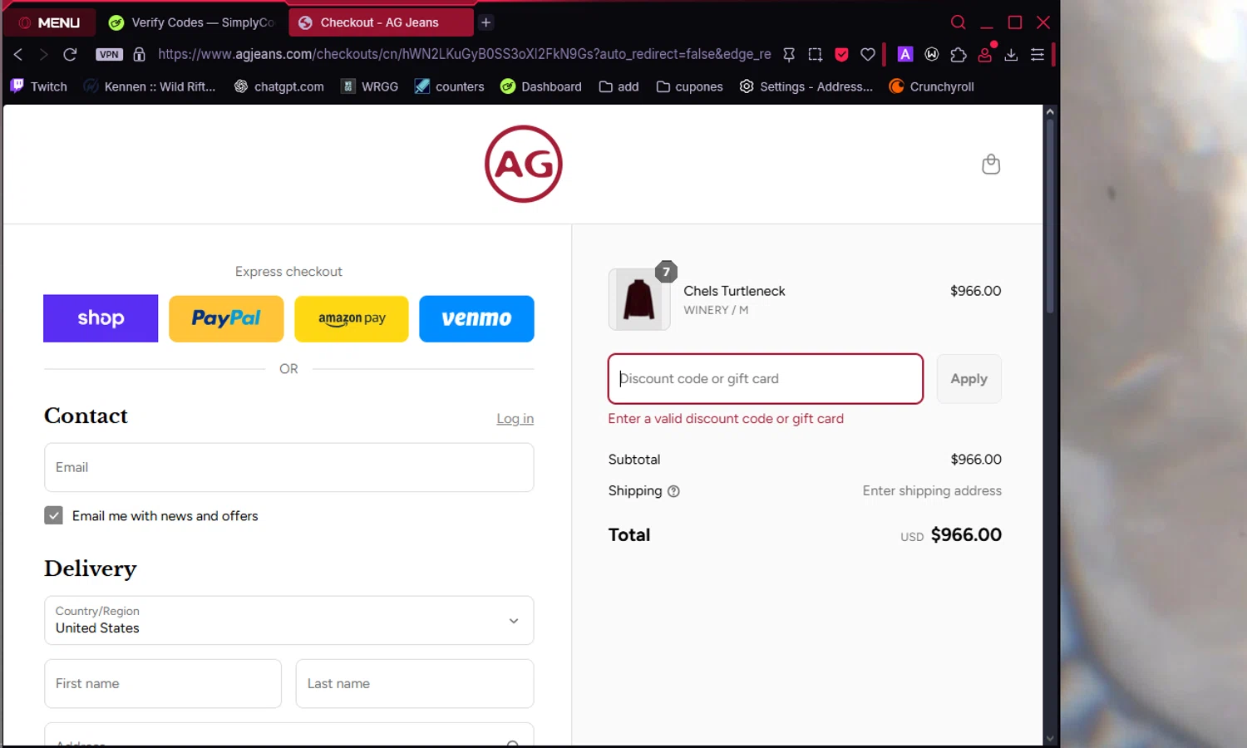Reload the current page
The height and width of the screenshot is (748, 1247).
click(70, 54)
